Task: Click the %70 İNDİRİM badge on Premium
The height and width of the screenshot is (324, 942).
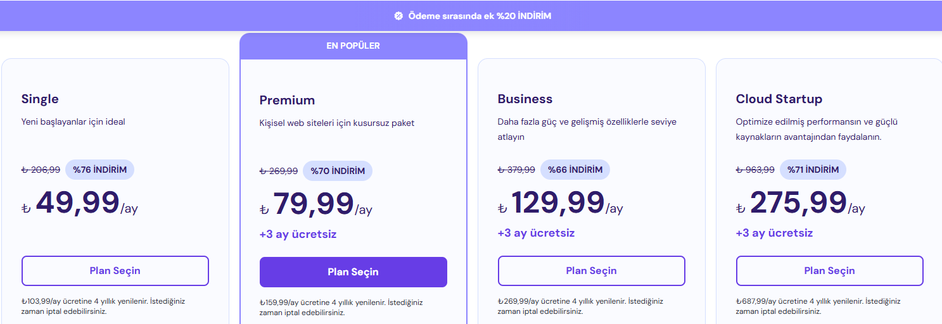Action: tap(338, 171)
